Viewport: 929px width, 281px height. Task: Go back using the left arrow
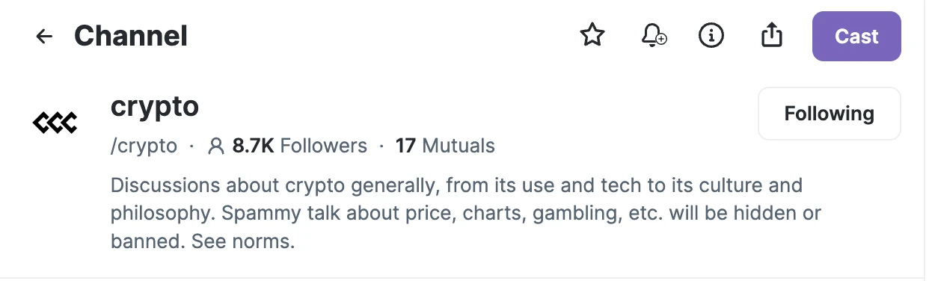tap(44, 36)
